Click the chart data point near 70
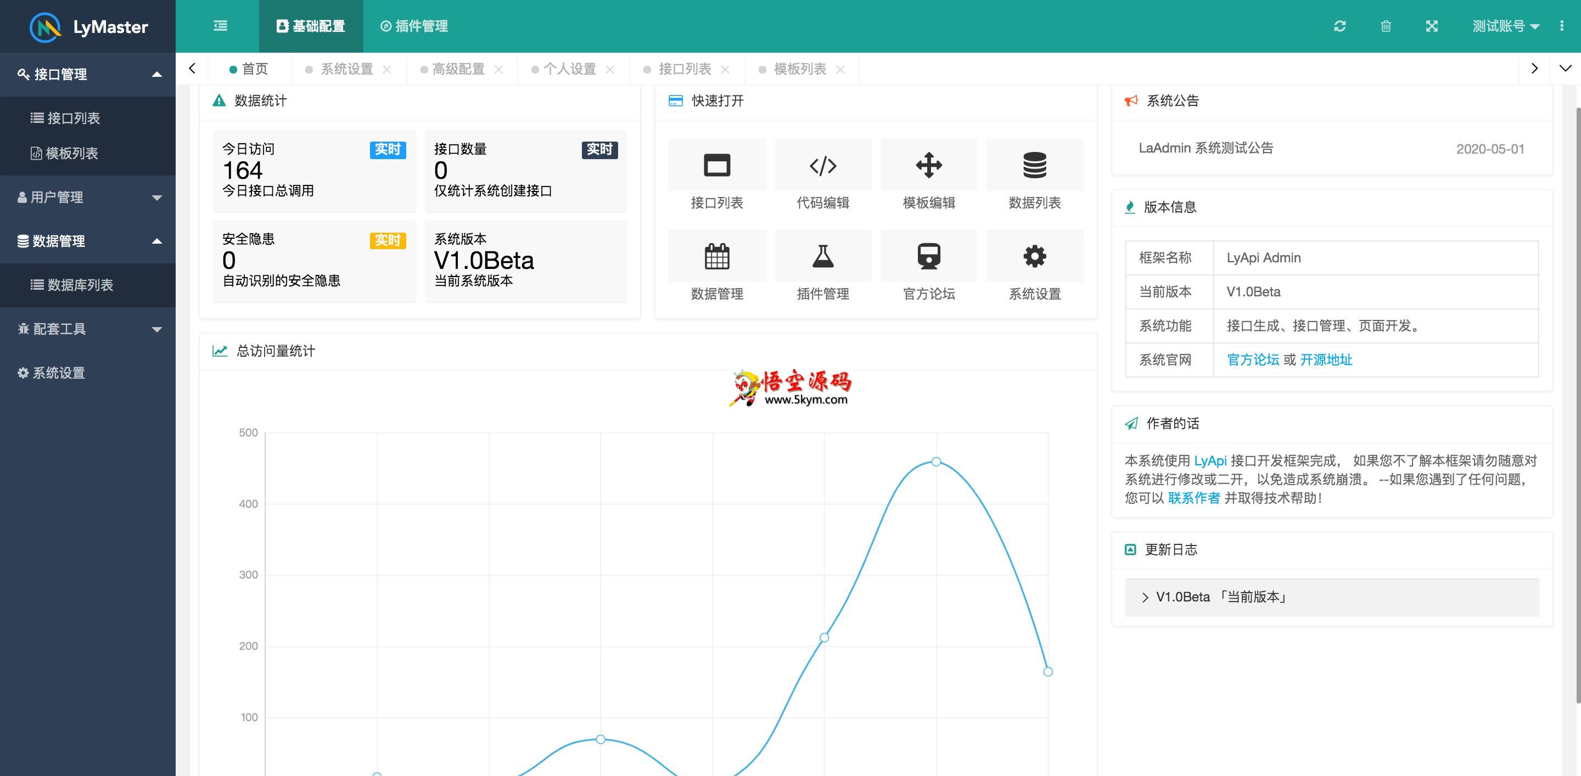 coord(601,739)
